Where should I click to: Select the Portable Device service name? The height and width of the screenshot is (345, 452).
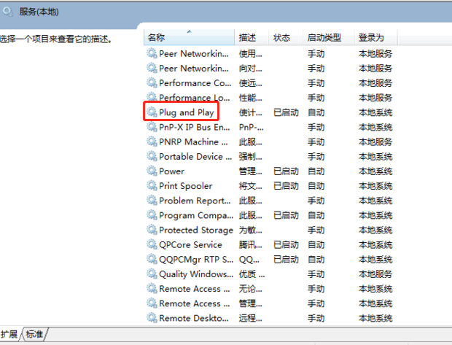coord(195,156)
